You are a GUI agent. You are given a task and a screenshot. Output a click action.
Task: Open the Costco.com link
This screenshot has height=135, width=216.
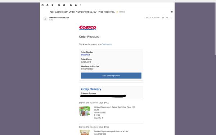pyautogui.click(x=107, y=44)
